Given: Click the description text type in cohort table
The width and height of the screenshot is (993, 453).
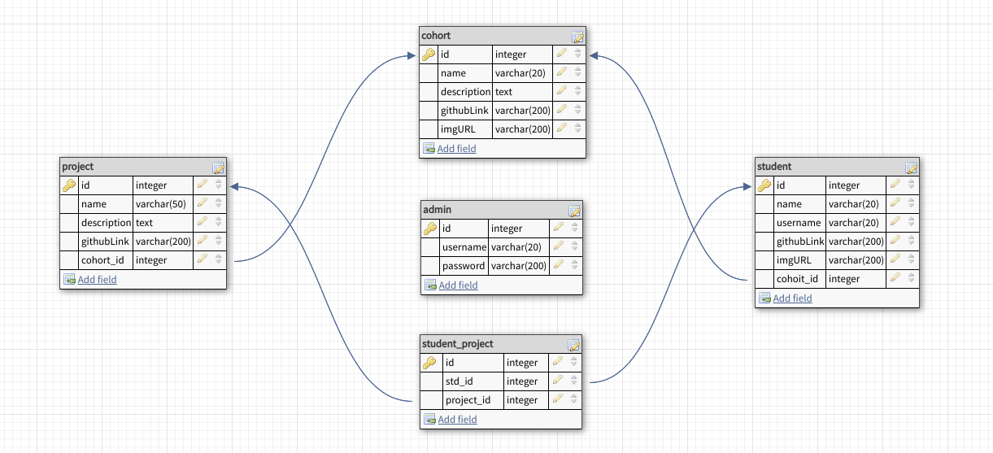Looking at the screenshot, I should point(503,91).
